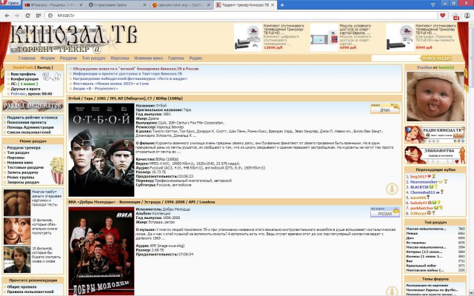Screen dimensions: 474x296
Task: Click the Радио Кинозал.ТВ banner
Action: [x=435, y=135]
